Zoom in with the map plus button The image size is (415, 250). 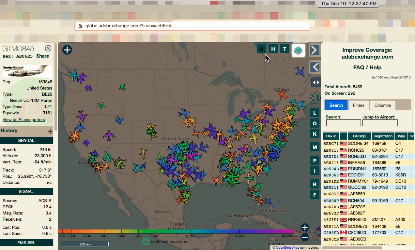point(305,227)
